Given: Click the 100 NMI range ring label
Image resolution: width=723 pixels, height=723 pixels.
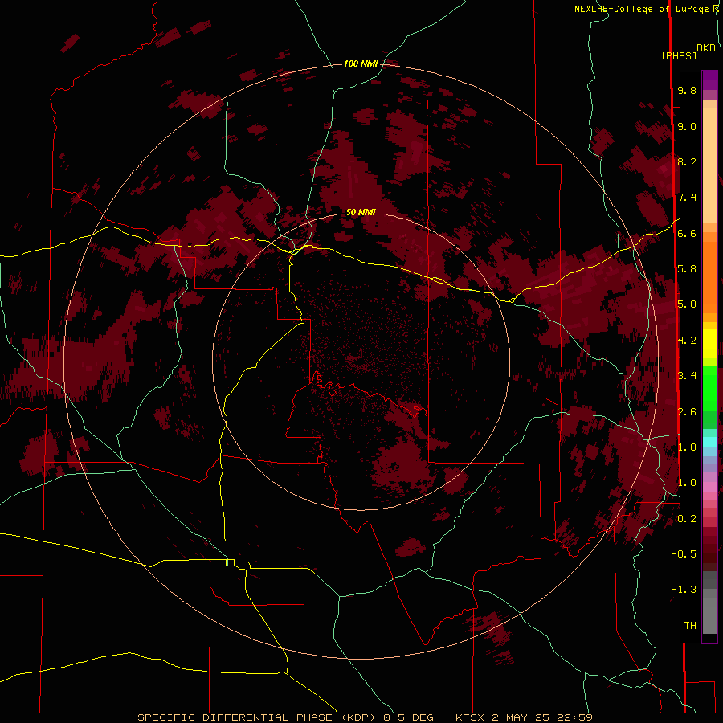Looking at the screenshot, I should (x=361, y=63).
